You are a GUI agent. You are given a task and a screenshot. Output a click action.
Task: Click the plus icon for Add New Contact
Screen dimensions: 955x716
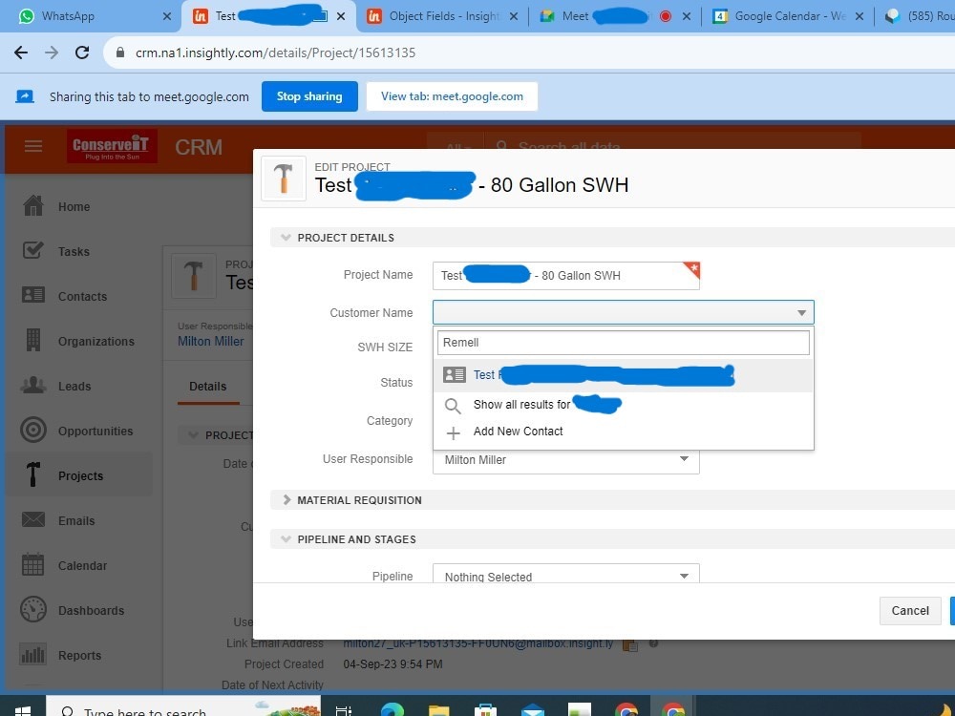click(453, 432)
